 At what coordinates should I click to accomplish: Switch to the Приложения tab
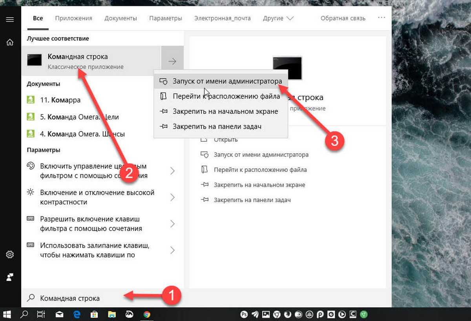pyautogui.click(x=73, y=18)
